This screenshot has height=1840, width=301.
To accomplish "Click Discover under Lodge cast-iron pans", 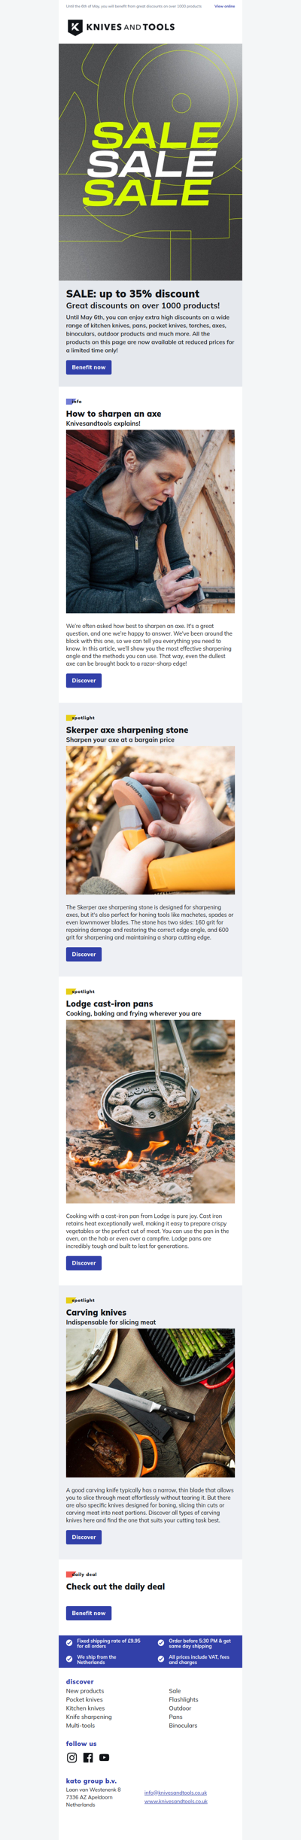I will [84, 1262].
